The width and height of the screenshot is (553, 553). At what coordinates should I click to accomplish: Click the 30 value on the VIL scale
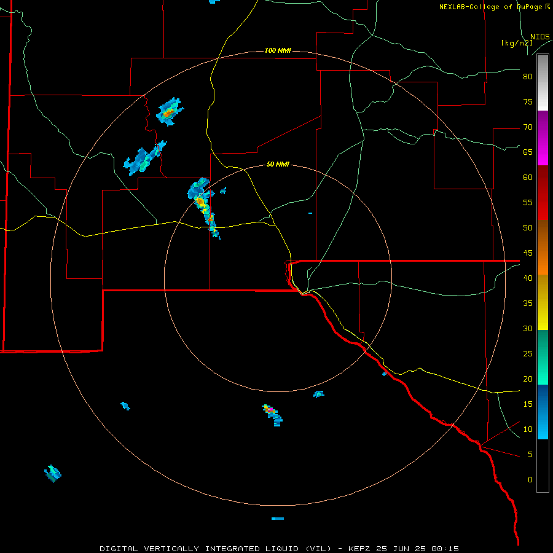528,328
